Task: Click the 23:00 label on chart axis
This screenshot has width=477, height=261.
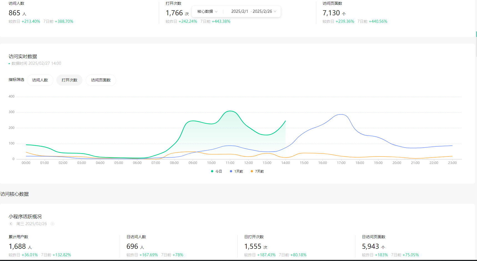Action: point(452,163)
